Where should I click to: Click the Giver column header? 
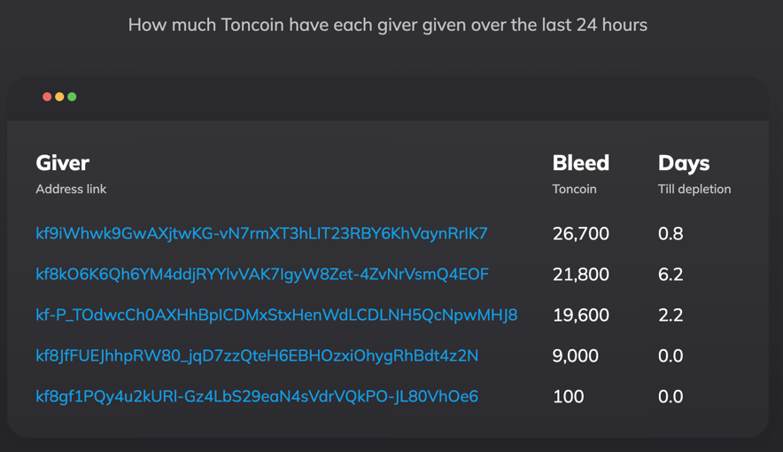[x=62, y=163]
